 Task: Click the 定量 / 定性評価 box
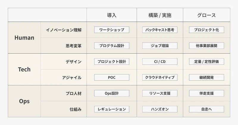pyautogui.click(x=206, y=62)
